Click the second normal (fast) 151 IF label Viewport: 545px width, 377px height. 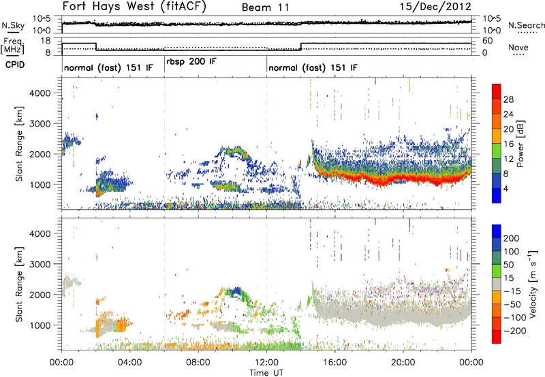313,67
